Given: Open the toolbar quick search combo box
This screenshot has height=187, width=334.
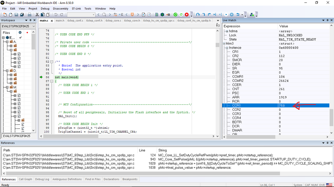Looking at the screenshot, I should tap(81, 14).
